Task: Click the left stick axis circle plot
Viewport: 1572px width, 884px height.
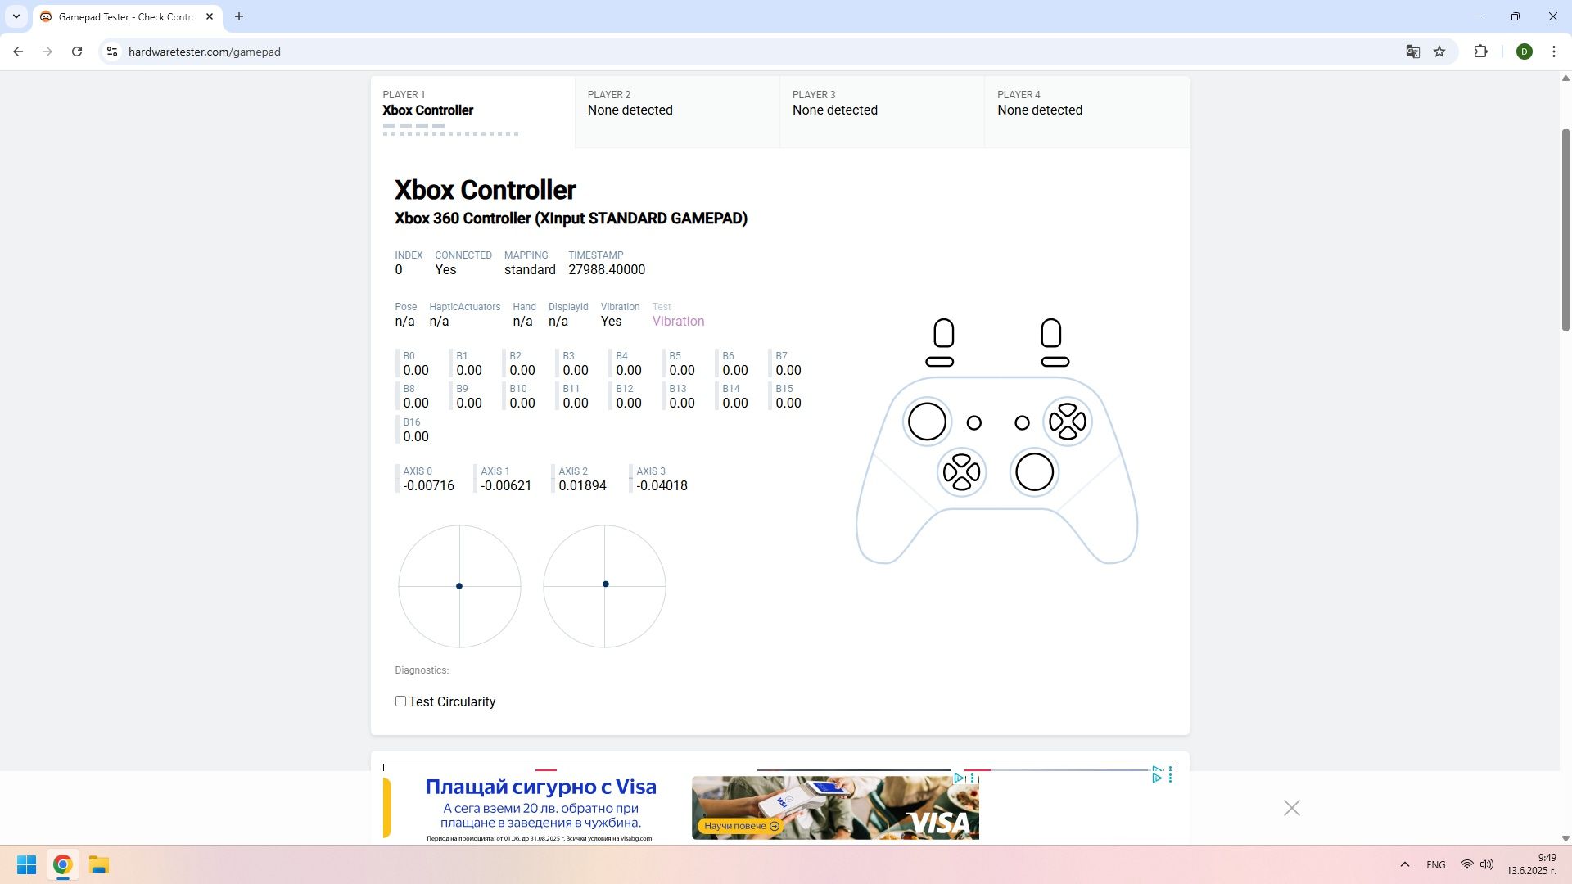Action: 459,586
